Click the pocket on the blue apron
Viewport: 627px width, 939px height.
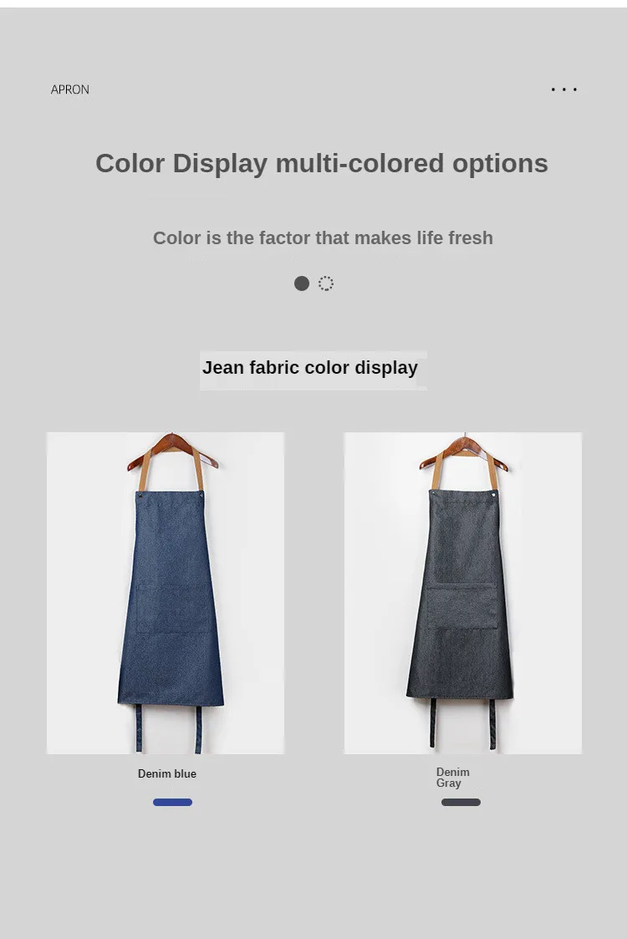point(174,609)
